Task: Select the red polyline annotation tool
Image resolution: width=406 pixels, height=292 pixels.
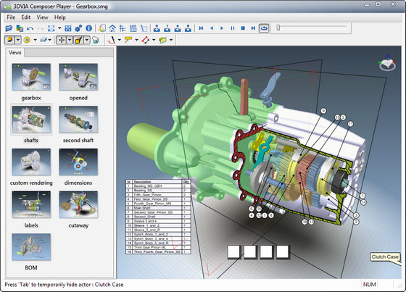Action: 112,40
